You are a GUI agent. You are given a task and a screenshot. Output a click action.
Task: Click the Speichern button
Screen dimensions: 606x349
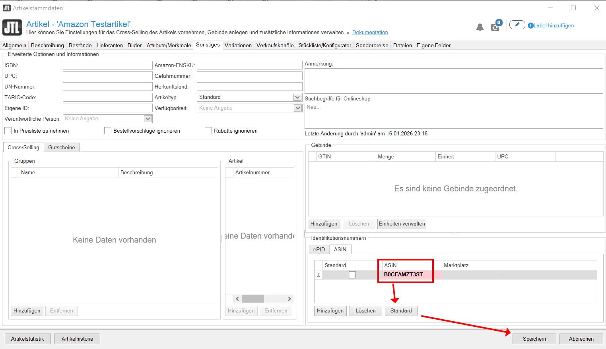[x=534, y=339]
